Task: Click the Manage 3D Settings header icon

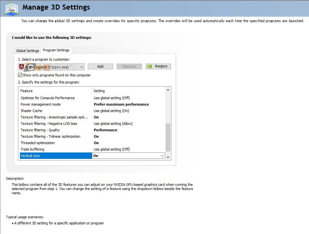Action: coord(12,8)
